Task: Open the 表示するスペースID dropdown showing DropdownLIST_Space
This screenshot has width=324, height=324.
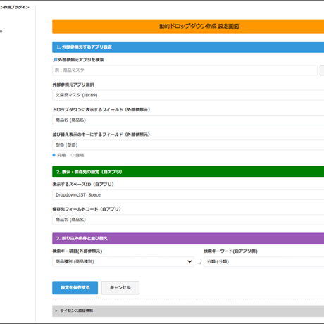Action: (188, 194)
